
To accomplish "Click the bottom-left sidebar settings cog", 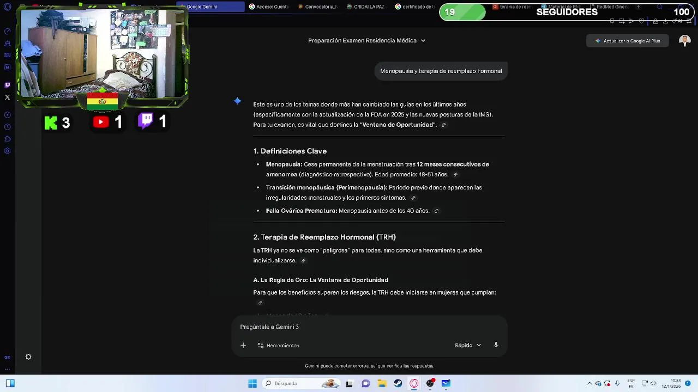I will [x=28, y=357].
